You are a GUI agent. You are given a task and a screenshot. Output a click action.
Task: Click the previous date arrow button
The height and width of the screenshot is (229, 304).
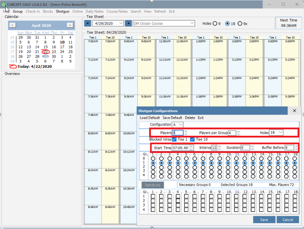tap(88, 24)
